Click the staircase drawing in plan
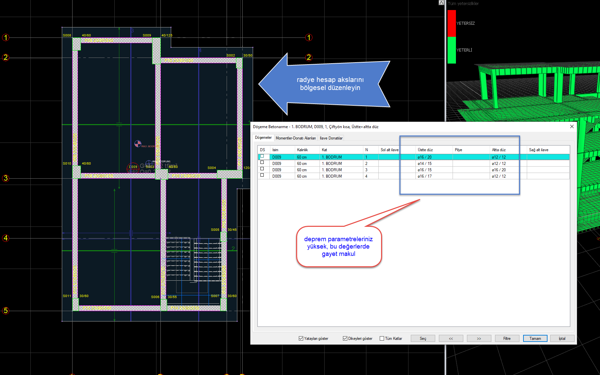600x375 pixels. point(194,259)
